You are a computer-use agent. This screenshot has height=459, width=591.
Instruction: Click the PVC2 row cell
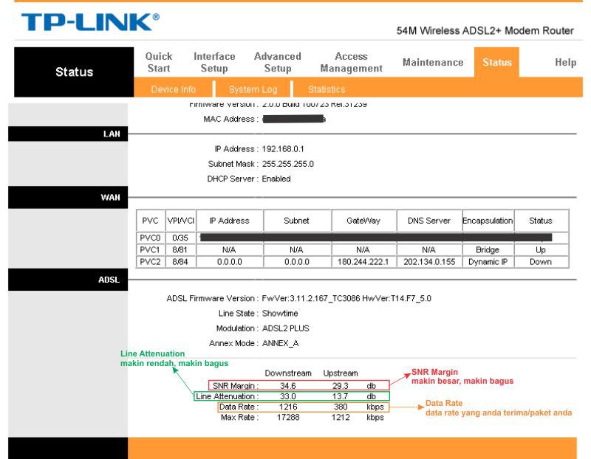tap(150, 262)
